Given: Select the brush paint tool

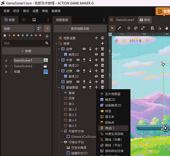Looking at the screenshot, I should click(119, 28).
